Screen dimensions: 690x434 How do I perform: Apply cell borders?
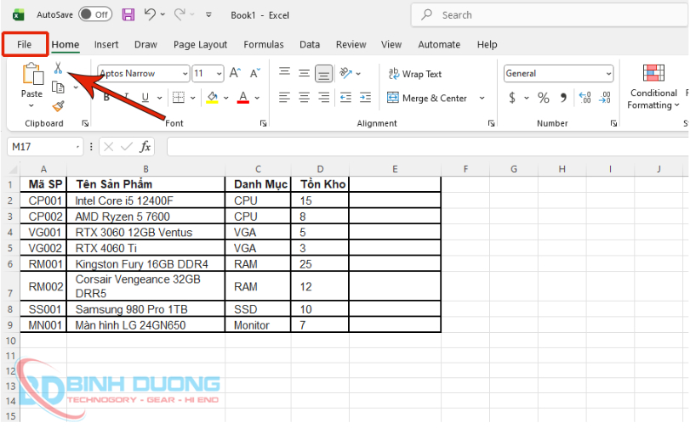point(178,98)
